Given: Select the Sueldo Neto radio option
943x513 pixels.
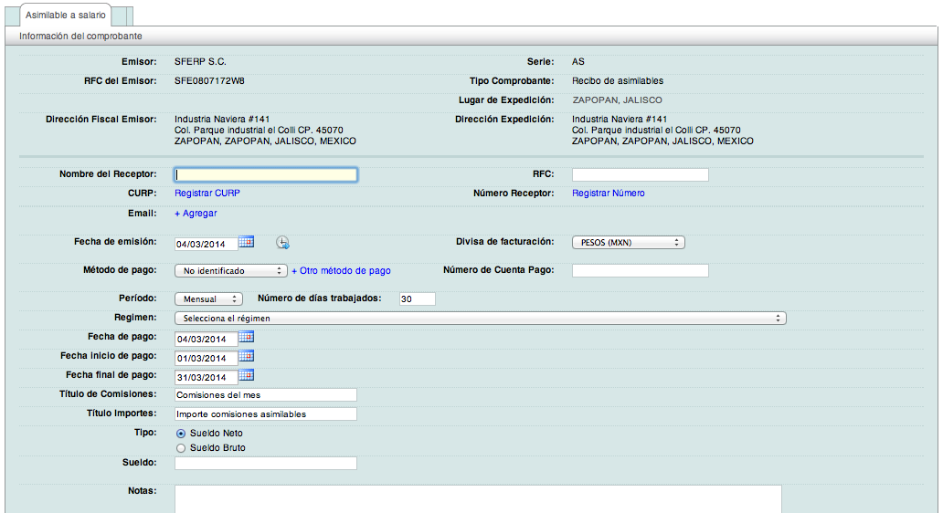Looking at the screenshot, I should (181, 434).
